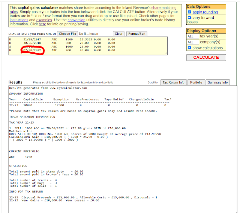Image resolution: width=240 pixels, height=213 pixels.
Task: Click the 30/06/2018 trade date
Action: [x=32, y=43]
